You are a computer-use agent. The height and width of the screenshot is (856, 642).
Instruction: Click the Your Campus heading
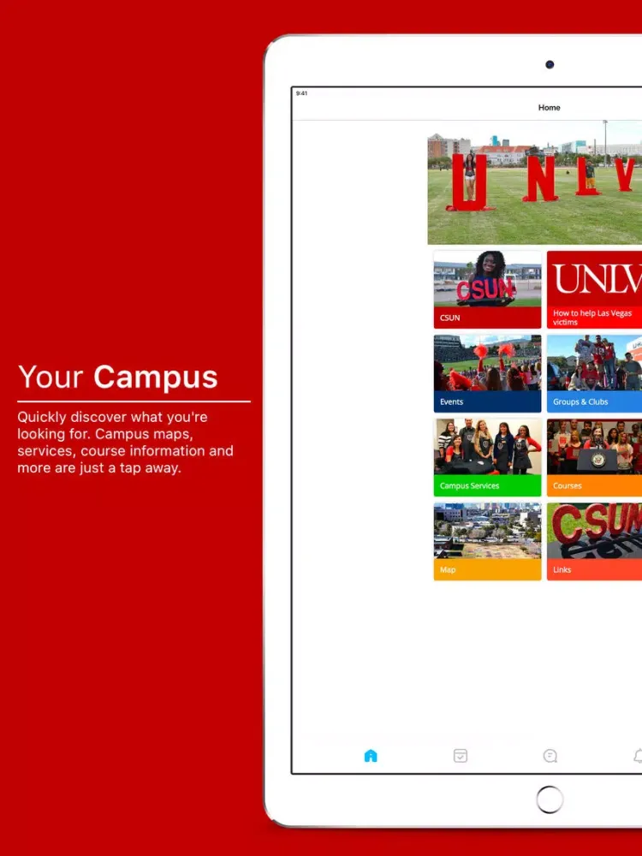tap(118, 377)
